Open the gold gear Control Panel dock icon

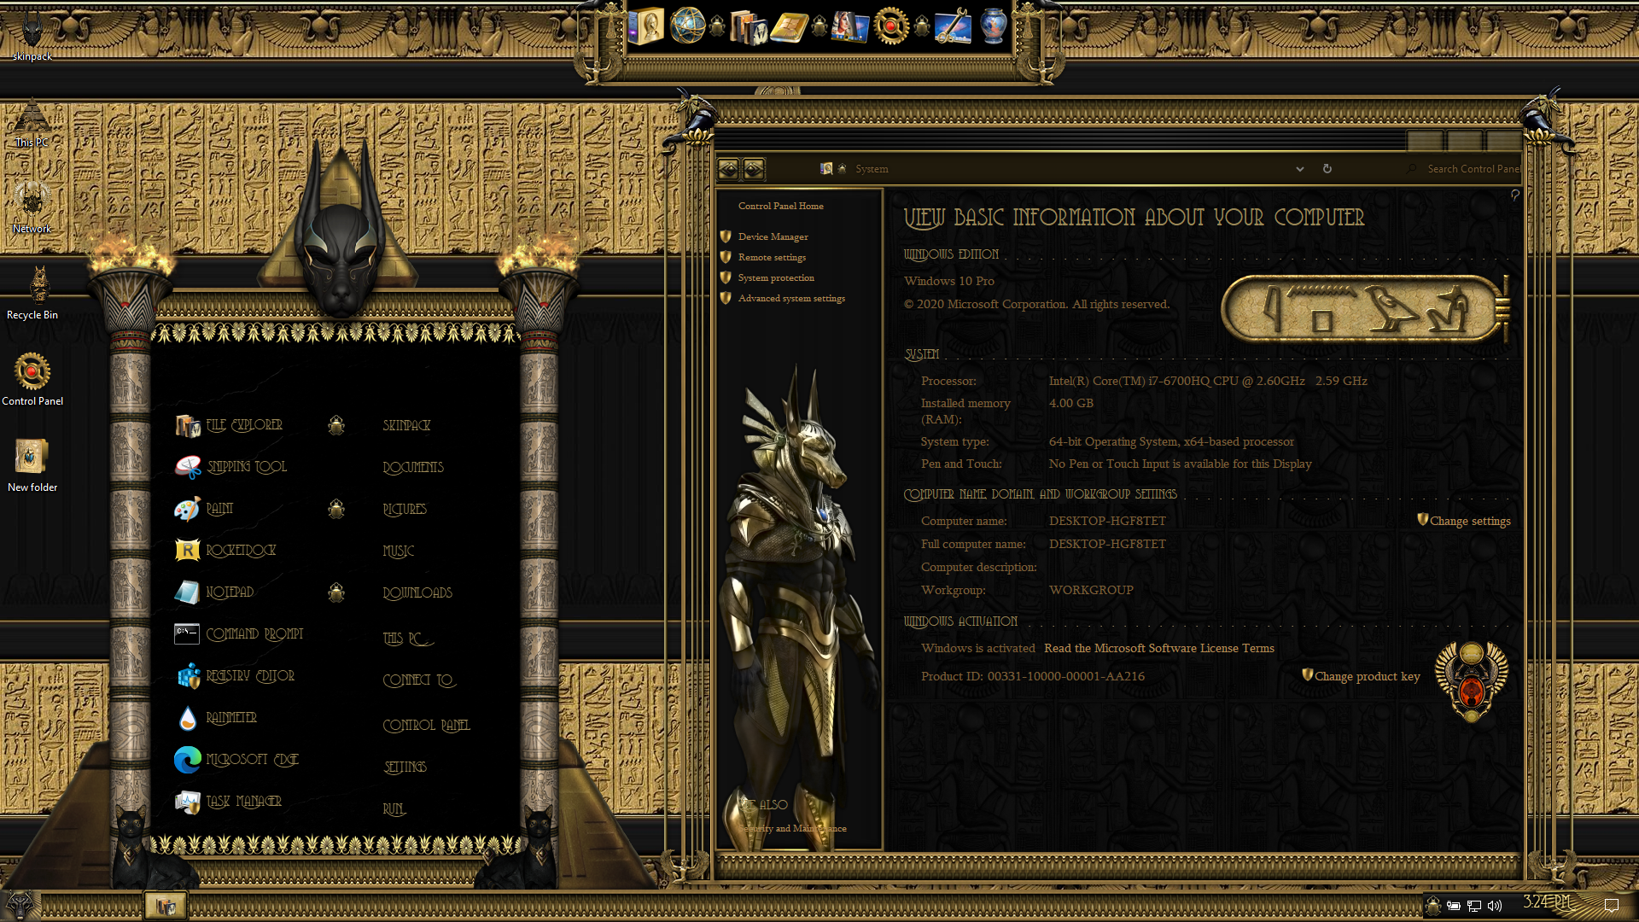[891, 26]
